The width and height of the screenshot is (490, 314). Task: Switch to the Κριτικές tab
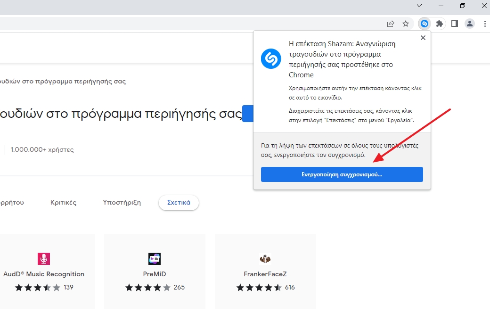64,202
